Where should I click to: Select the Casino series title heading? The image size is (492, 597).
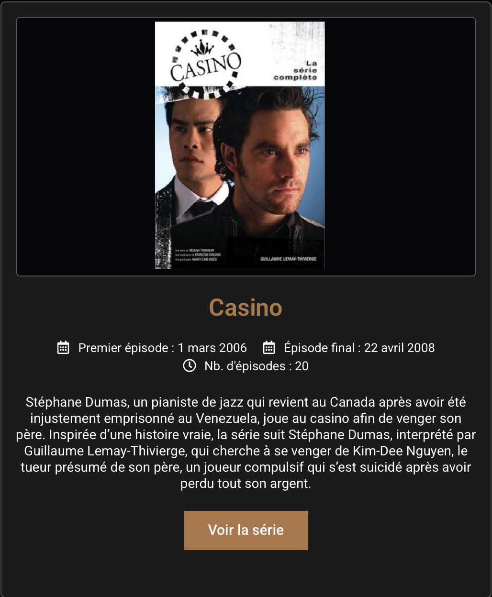point(246,308)
